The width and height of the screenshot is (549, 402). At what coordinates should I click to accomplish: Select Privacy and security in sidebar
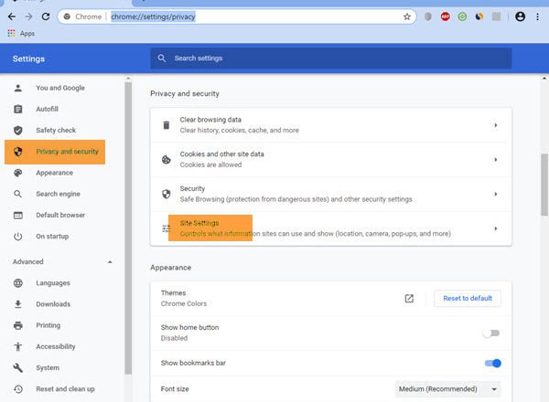tap(66, 152)
